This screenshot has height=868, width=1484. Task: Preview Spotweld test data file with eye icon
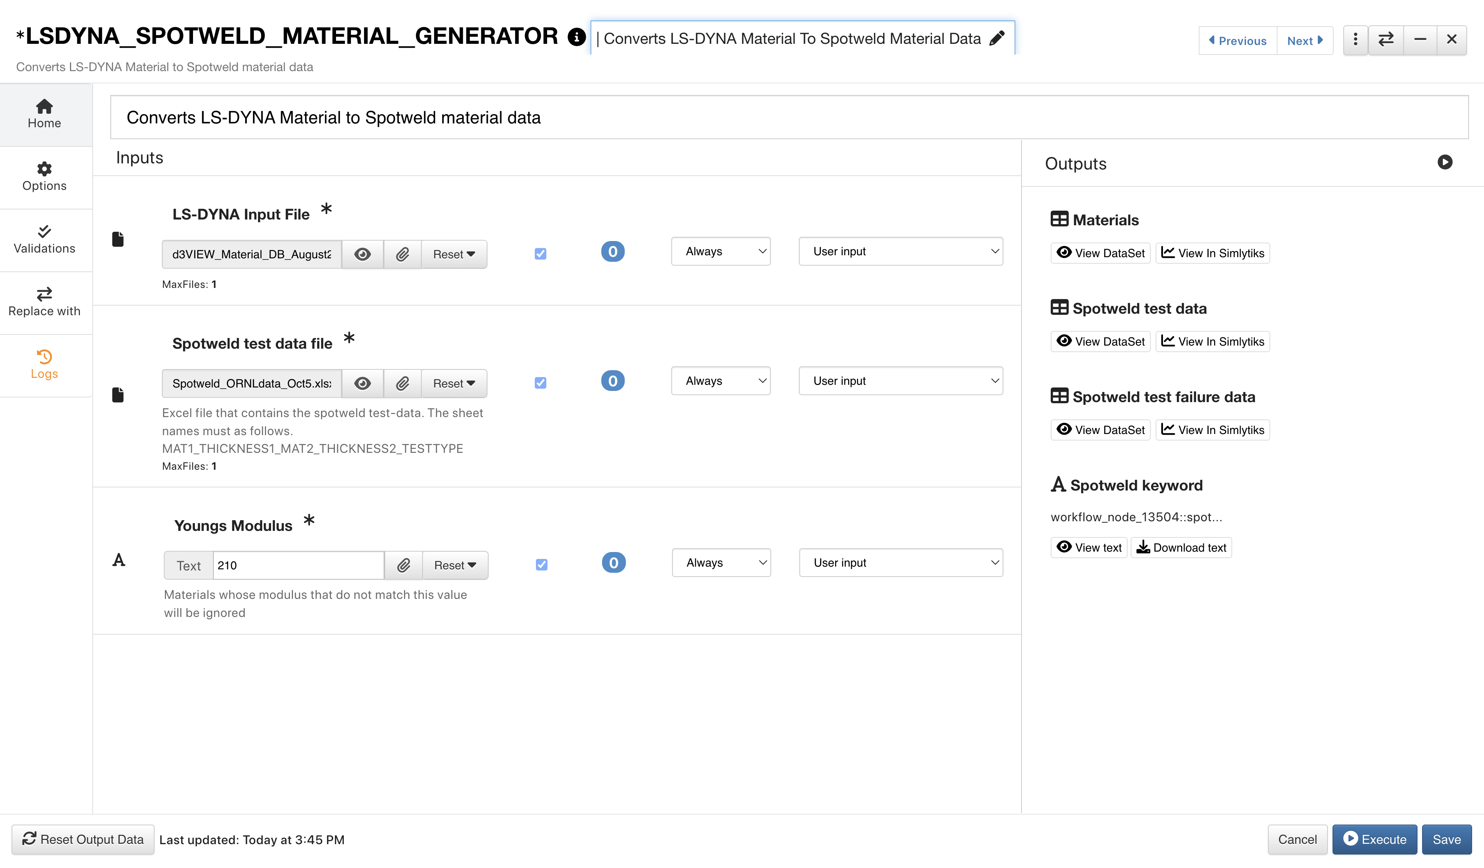(x=362, y=383)
